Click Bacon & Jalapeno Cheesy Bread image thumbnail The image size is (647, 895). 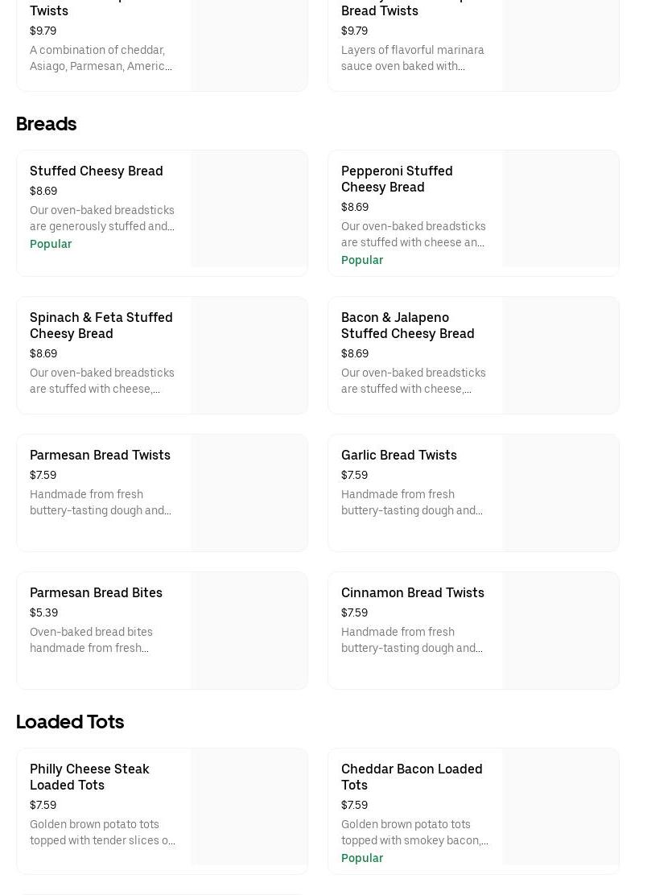(560, 356)
